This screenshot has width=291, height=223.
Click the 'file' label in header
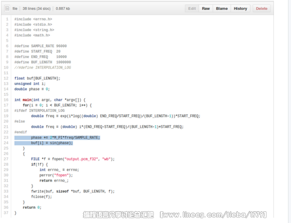[x=15, y=9]
